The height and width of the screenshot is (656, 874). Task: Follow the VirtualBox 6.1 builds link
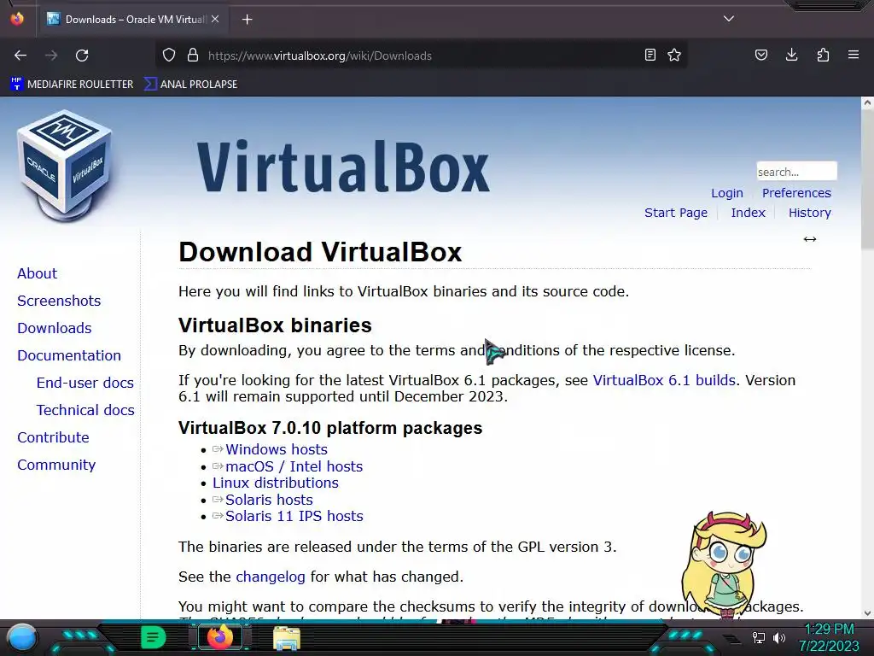[664, 380]
